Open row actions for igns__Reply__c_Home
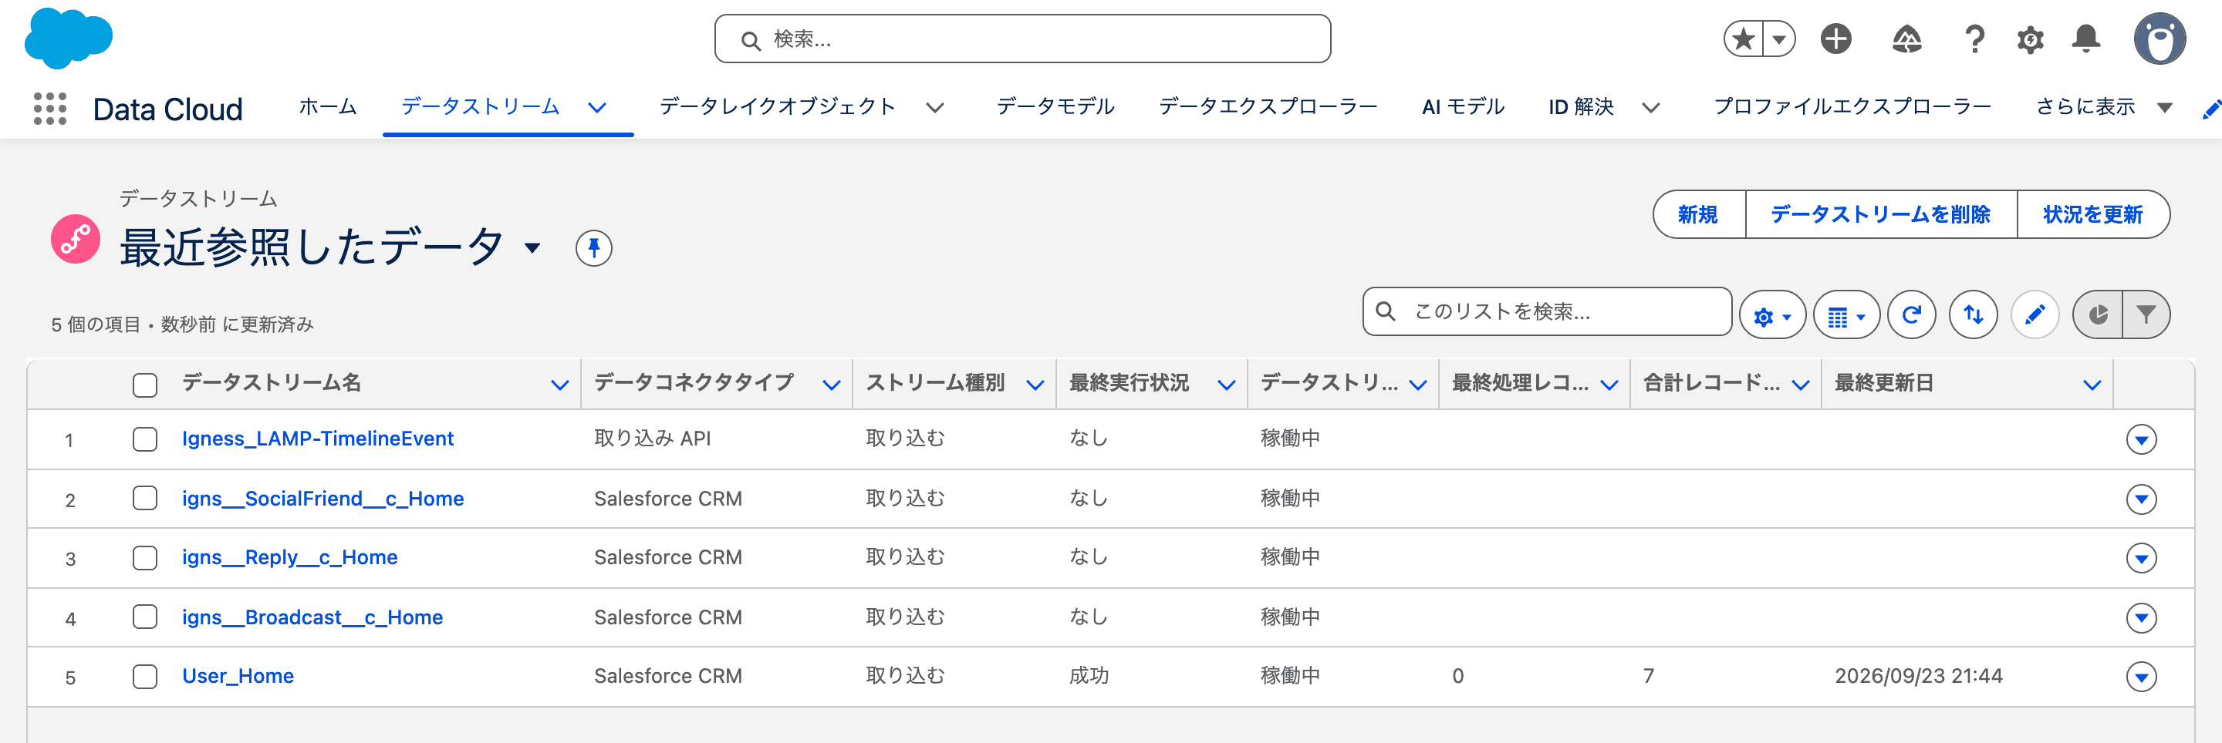 2141,559
